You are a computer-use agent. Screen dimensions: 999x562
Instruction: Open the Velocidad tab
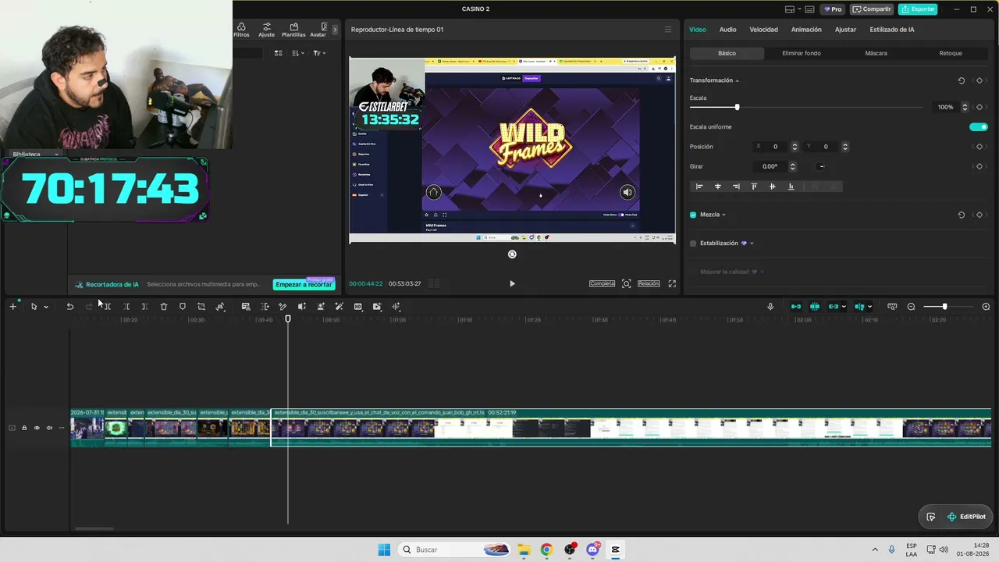pos(763,30)
